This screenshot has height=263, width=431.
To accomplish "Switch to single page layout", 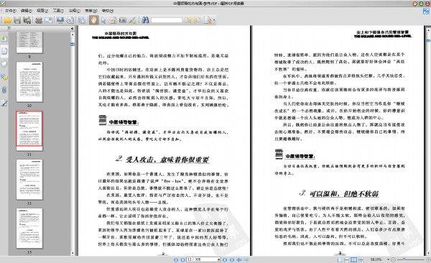I will 340,259.
